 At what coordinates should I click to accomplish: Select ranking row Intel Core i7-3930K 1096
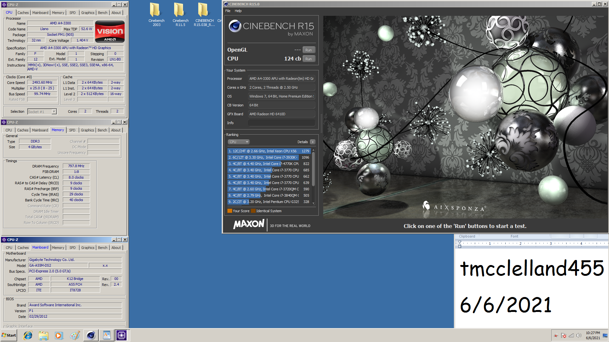(x=269, y=157)
